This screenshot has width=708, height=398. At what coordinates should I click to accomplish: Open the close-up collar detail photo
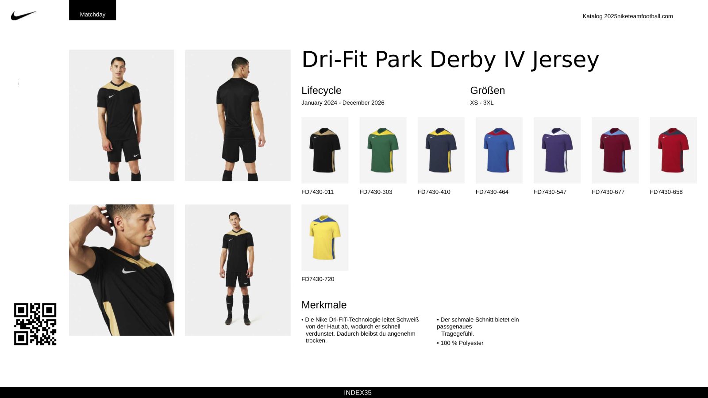pyautogui.click(x=122, y=270)
